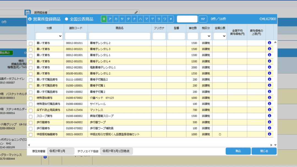Screen dimensions: 297x167
Task: Focus the フリガナ filter field
Action: tap(159, 36)
